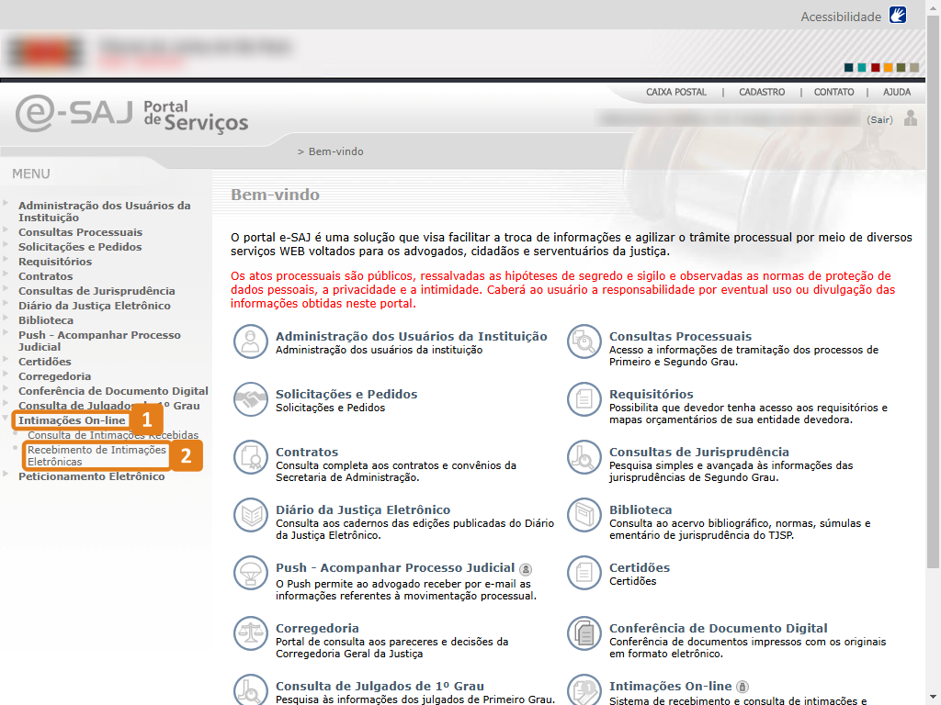Click the Solicitações e Pedidos handshake icon
The height and width of the screenshot is (705, 941).
250,399
